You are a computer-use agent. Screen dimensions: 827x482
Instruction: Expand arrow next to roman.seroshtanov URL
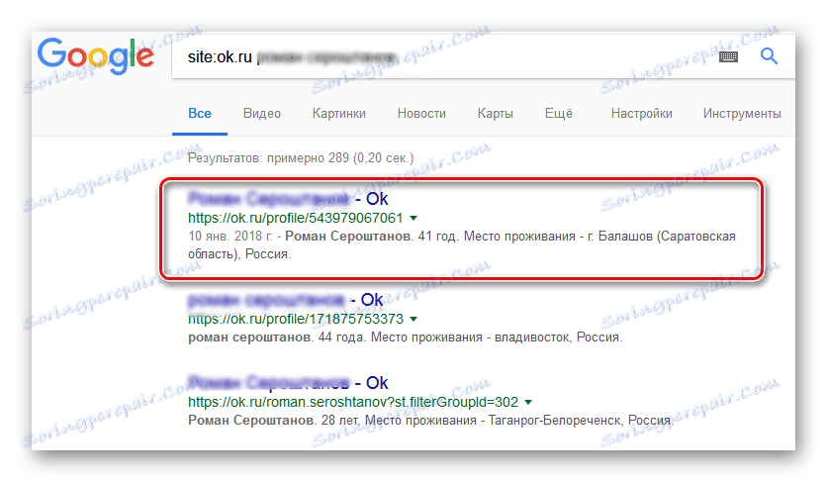click(528, 402)
